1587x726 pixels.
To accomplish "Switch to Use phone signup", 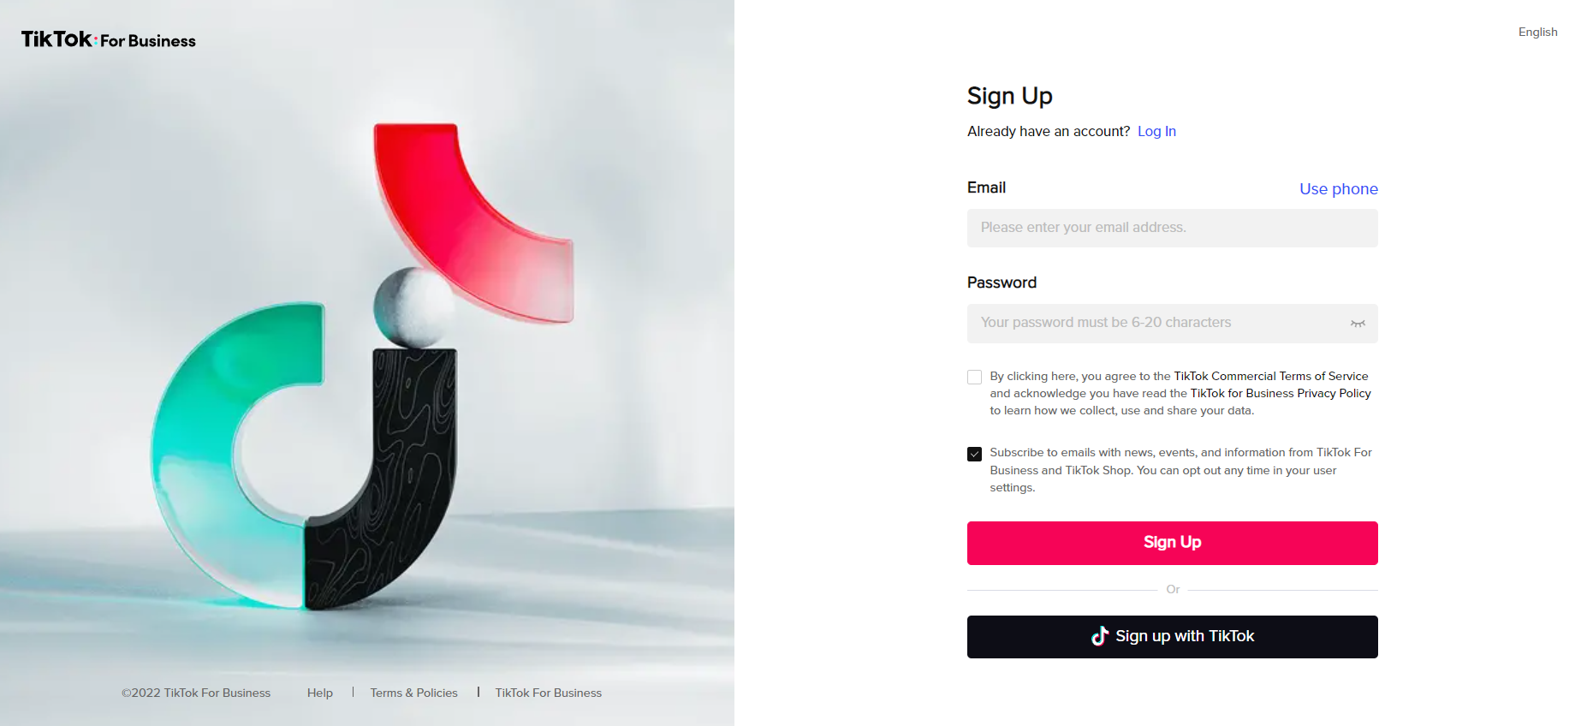I will (x=1338, y=189).
